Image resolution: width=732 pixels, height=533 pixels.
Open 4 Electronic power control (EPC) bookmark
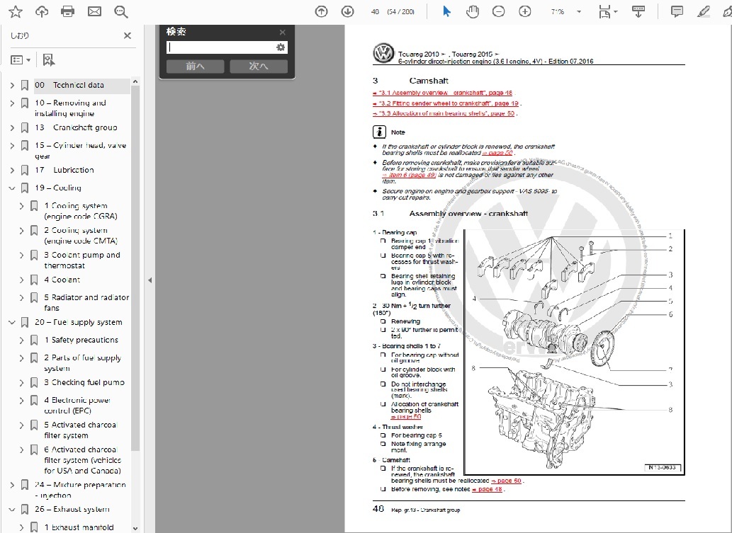(77, 405)
